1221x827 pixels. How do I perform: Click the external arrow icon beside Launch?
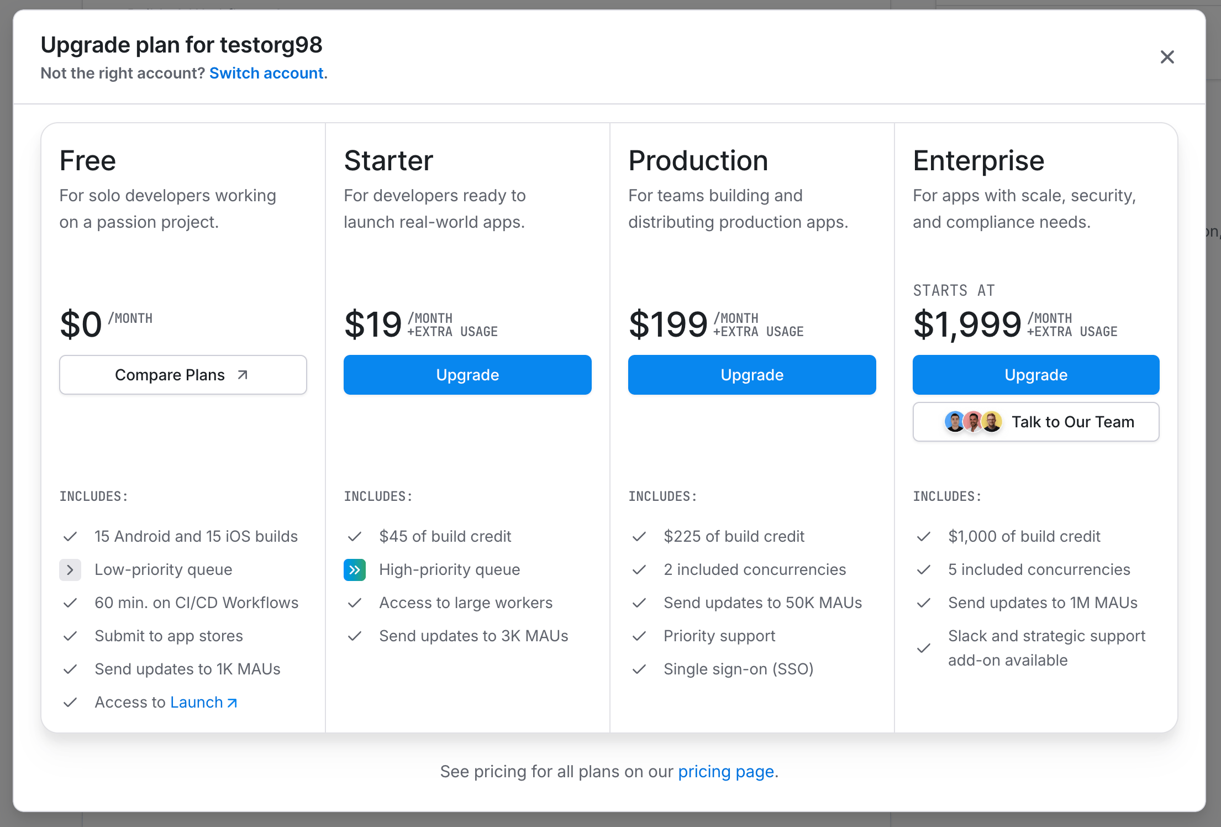pos(233,703)
